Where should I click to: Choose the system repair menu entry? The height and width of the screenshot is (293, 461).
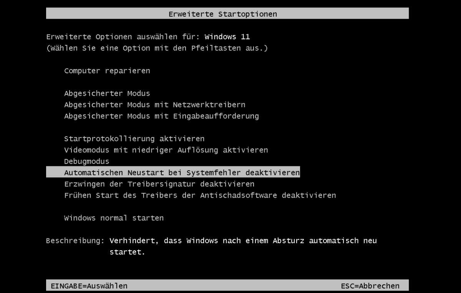click(x=107, y=71)
